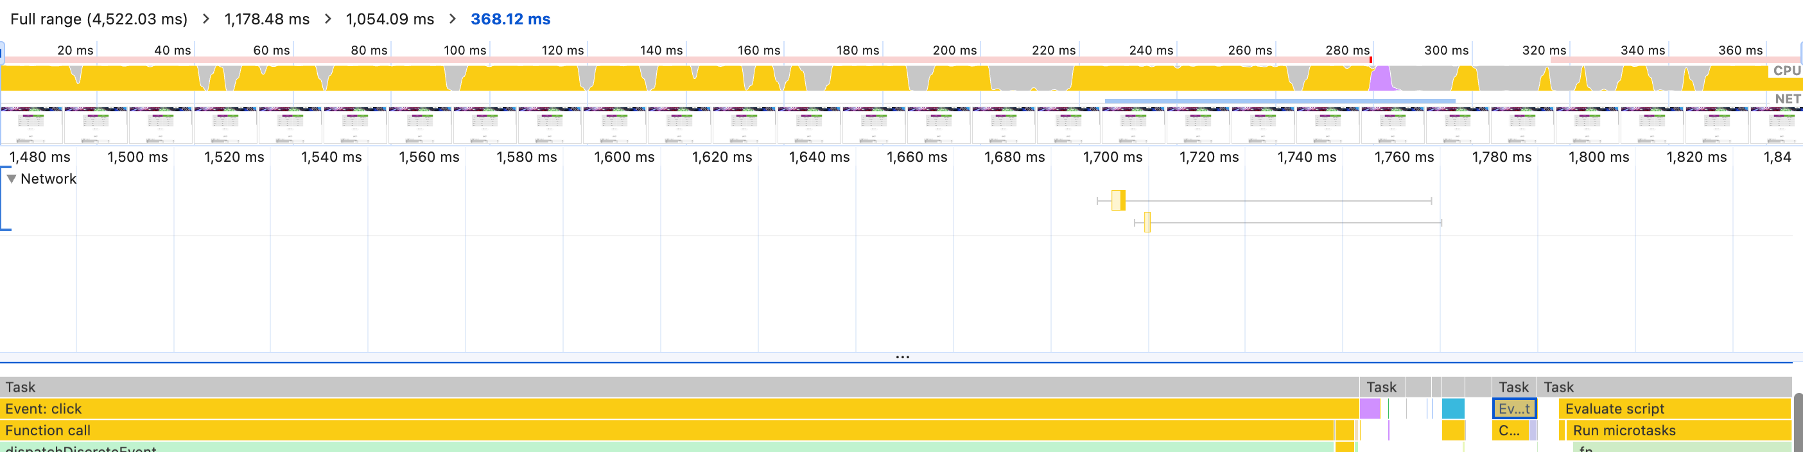Click the Full range breadcrumb
Screen dimensions: 1803x452
pos(99,19)
